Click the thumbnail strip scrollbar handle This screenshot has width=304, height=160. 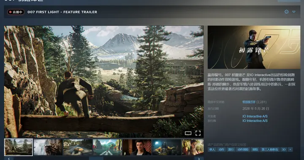tap(96, 158)
